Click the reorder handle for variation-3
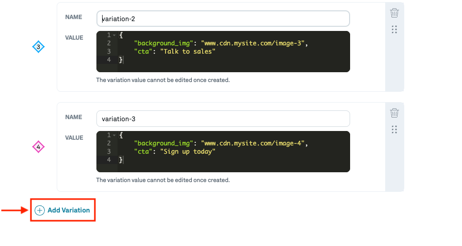Screen dimensions: 462x246 394,129
